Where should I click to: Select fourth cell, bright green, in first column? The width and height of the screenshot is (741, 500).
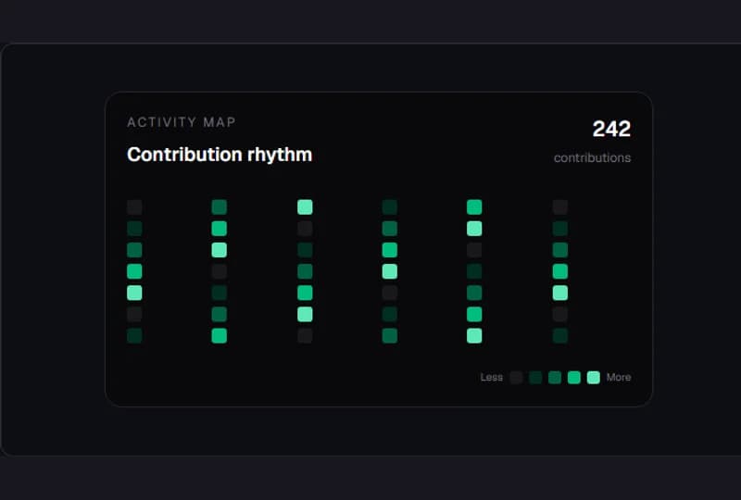[x=134, y=271]
